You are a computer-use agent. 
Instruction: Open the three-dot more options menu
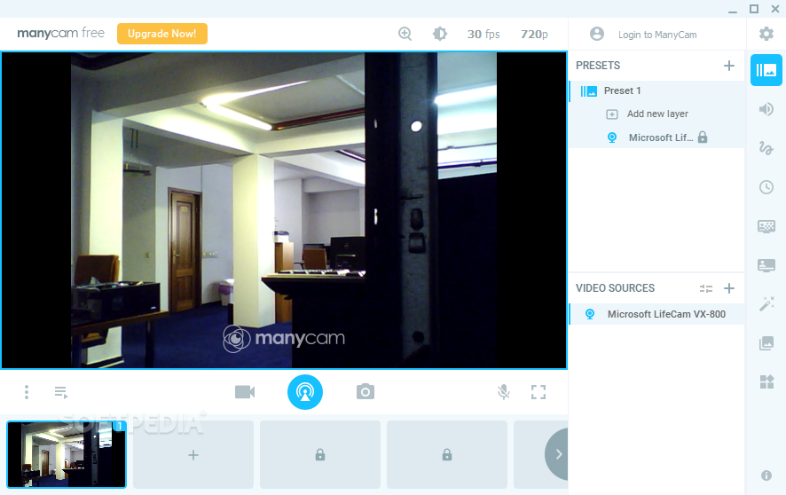click(x=27, y=392)
